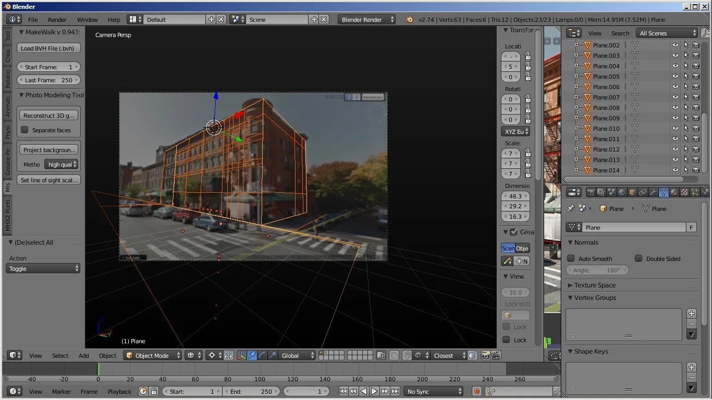Open the Select menu in the viewport header
The image size is (712, 400).
pyautogui.click(x=60, y=356)
